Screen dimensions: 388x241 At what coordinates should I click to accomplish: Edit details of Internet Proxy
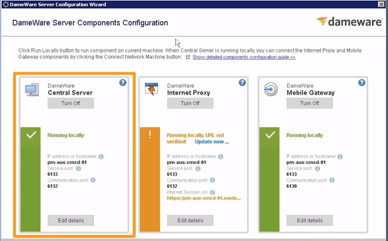point(190,220)
